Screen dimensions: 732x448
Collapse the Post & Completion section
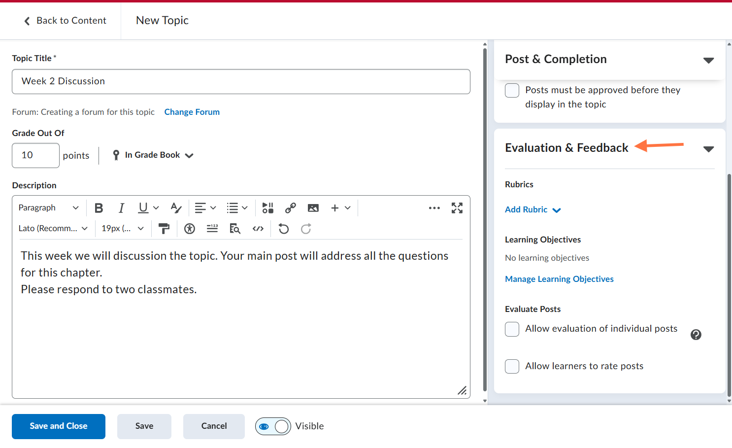pyautogui.click(x=708, y=60)
